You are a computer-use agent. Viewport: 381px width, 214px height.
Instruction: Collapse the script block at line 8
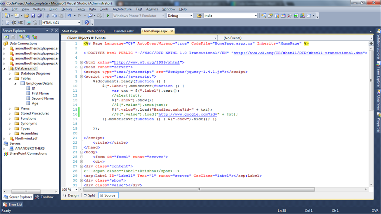click(x=81, y=77)
